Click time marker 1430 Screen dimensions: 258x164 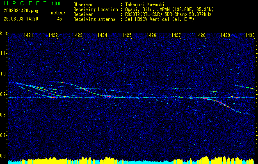(x=250, y=35)
